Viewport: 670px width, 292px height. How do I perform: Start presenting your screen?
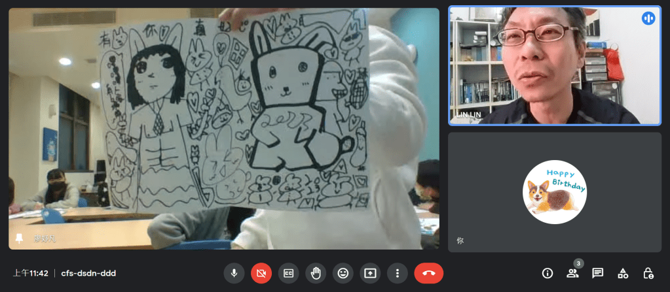click(370, 273)
